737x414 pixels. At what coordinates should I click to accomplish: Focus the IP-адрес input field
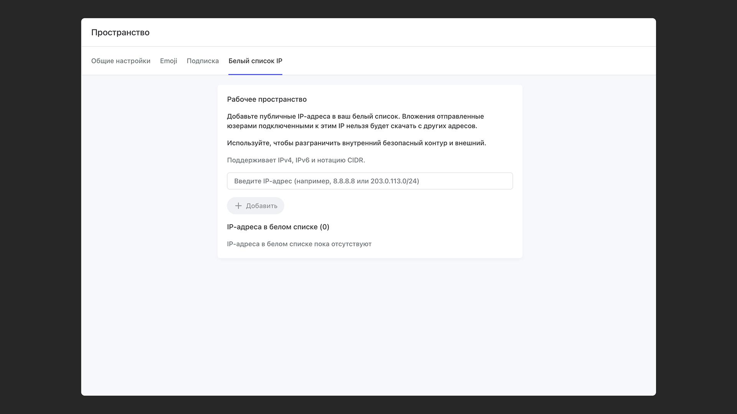pyautogui.click(x=370, y=181)
